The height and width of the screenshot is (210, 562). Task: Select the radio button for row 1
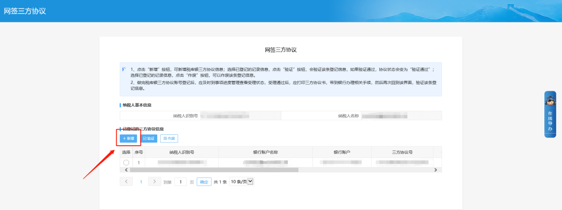click(x=126, y=163)
